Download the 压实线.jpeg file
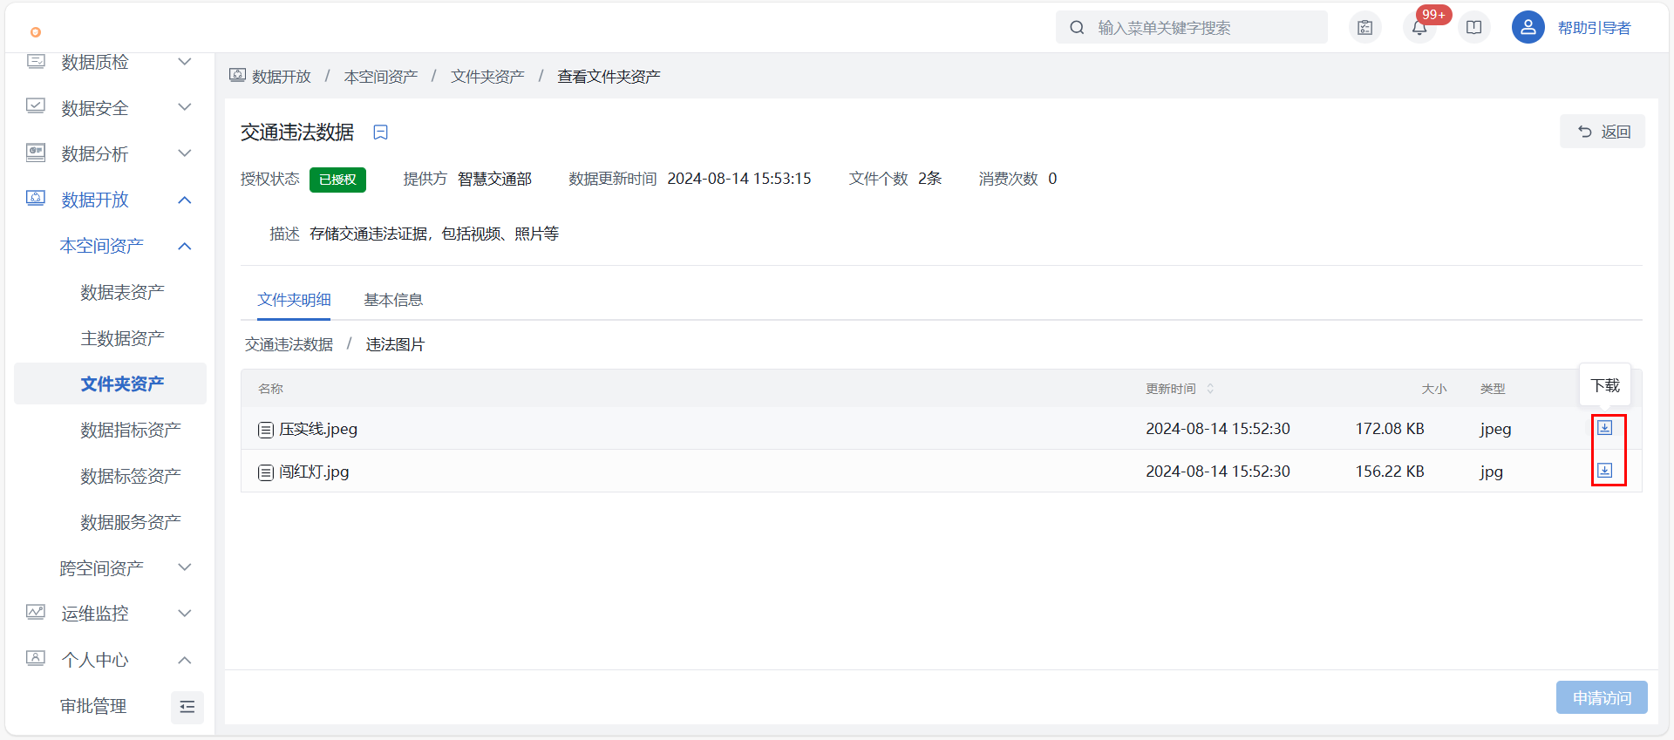 click(x=1604, y=428)
